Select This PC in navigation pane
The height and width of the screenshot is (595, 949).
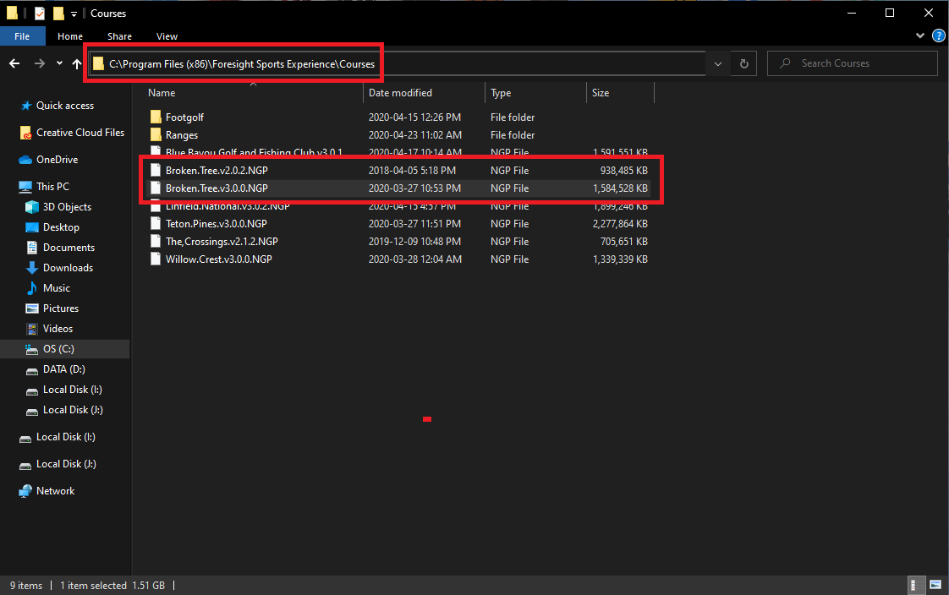(x=52, y=186)
